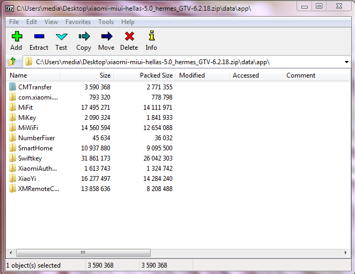Select the MiWiFi folder icon
355x274 pixels.
[x=13, y=127]
